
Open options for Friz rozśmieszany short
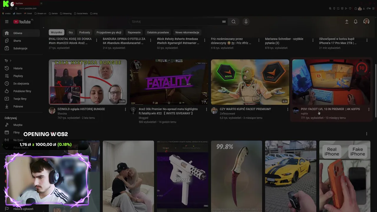tap(259, 40)
